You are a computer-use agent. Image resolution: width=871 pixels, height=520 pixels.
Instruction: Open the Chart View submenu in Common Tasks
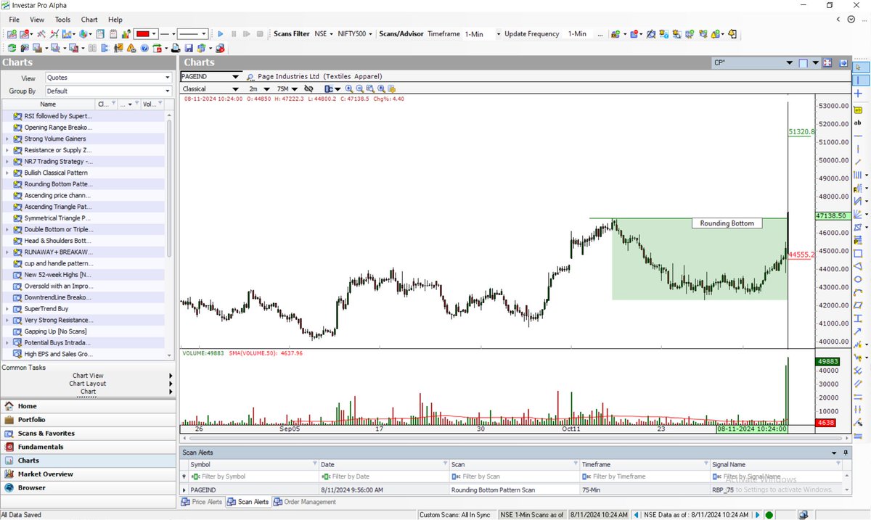[88, 376]
